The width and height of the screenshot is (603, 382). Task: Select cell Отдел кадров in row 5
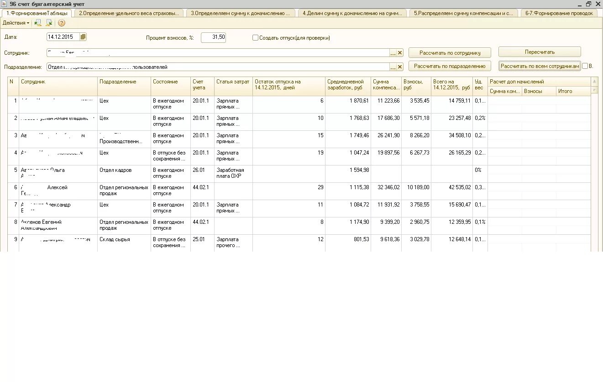click(124, 174)
